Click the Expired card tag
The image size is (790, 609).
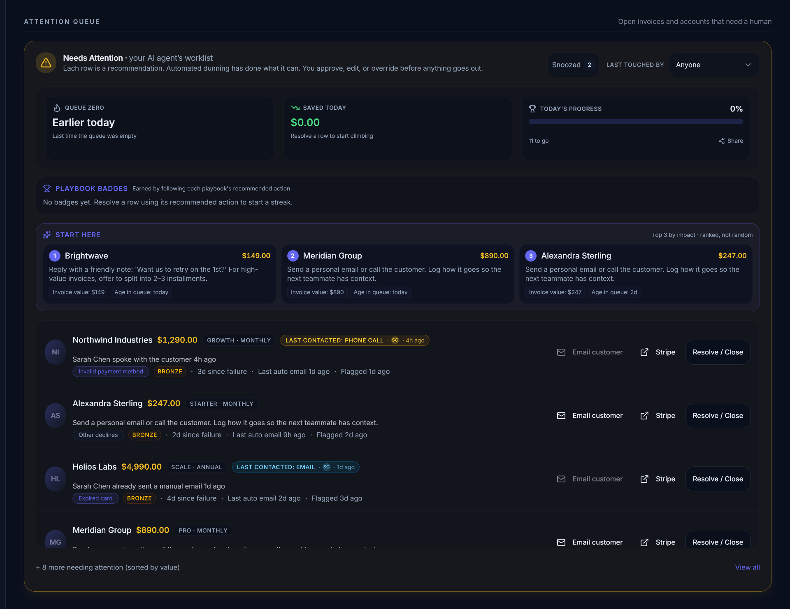(x=95, y=498)
